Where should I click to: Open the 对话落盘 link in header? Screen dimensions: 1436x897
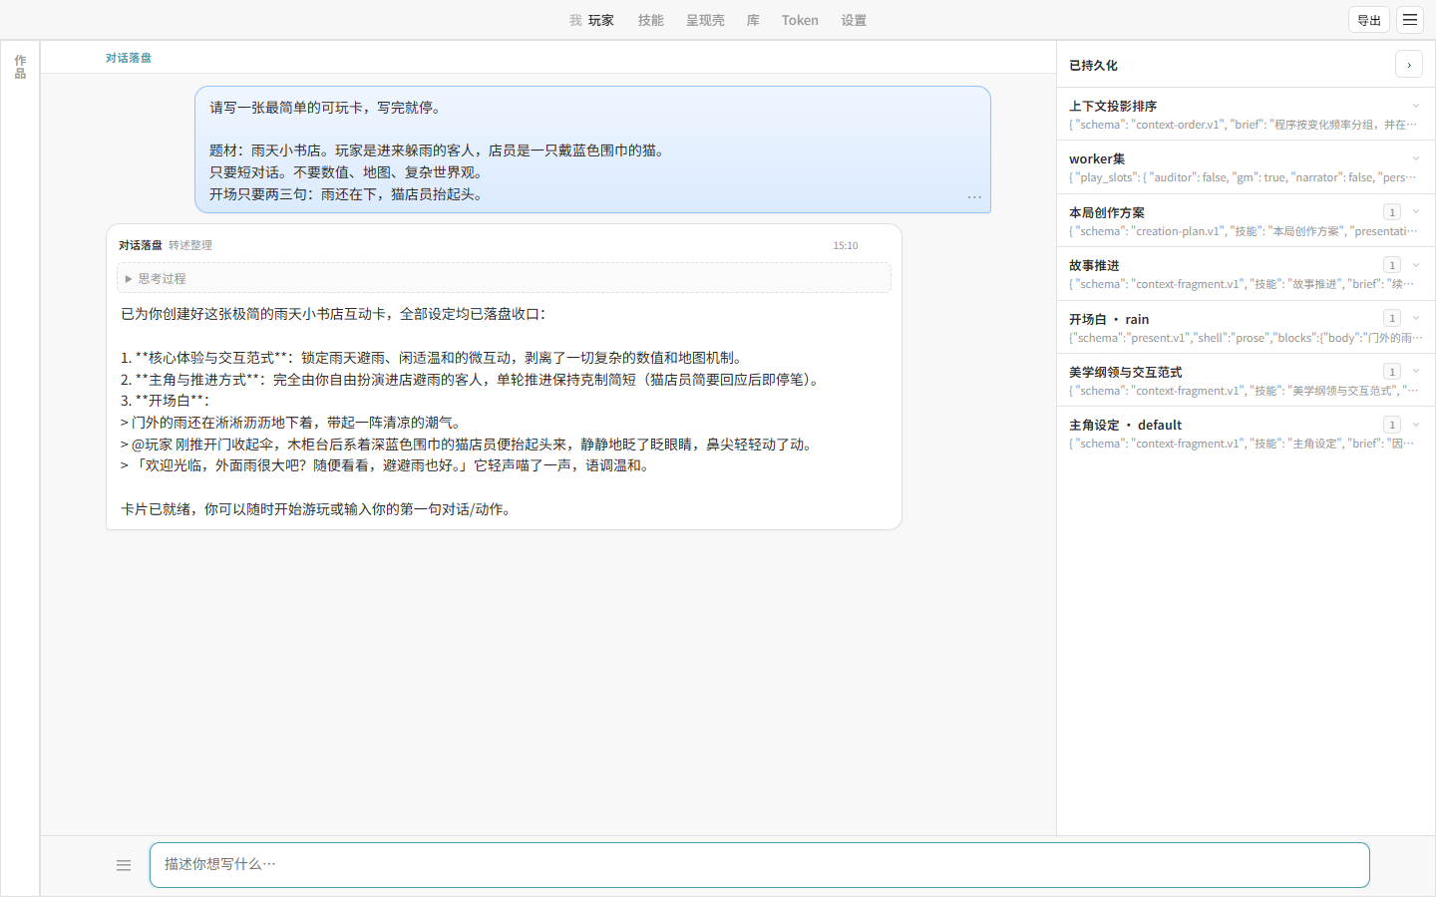tap(129, 58)
